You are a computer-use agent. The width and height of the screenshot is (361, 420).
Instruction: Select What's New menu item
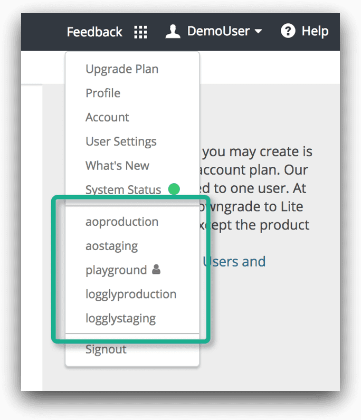[117, 166]
